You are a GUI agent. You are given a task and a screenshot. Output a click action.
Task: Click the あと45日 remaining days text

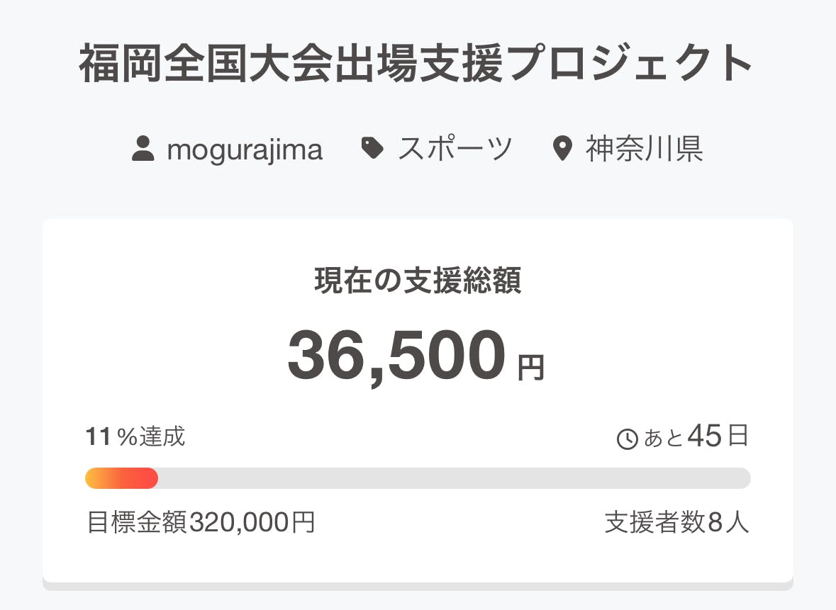(696, 437)
